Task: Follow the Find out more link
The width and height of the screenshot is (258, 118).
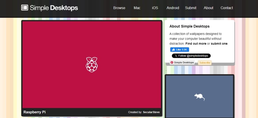Action: 196,44
